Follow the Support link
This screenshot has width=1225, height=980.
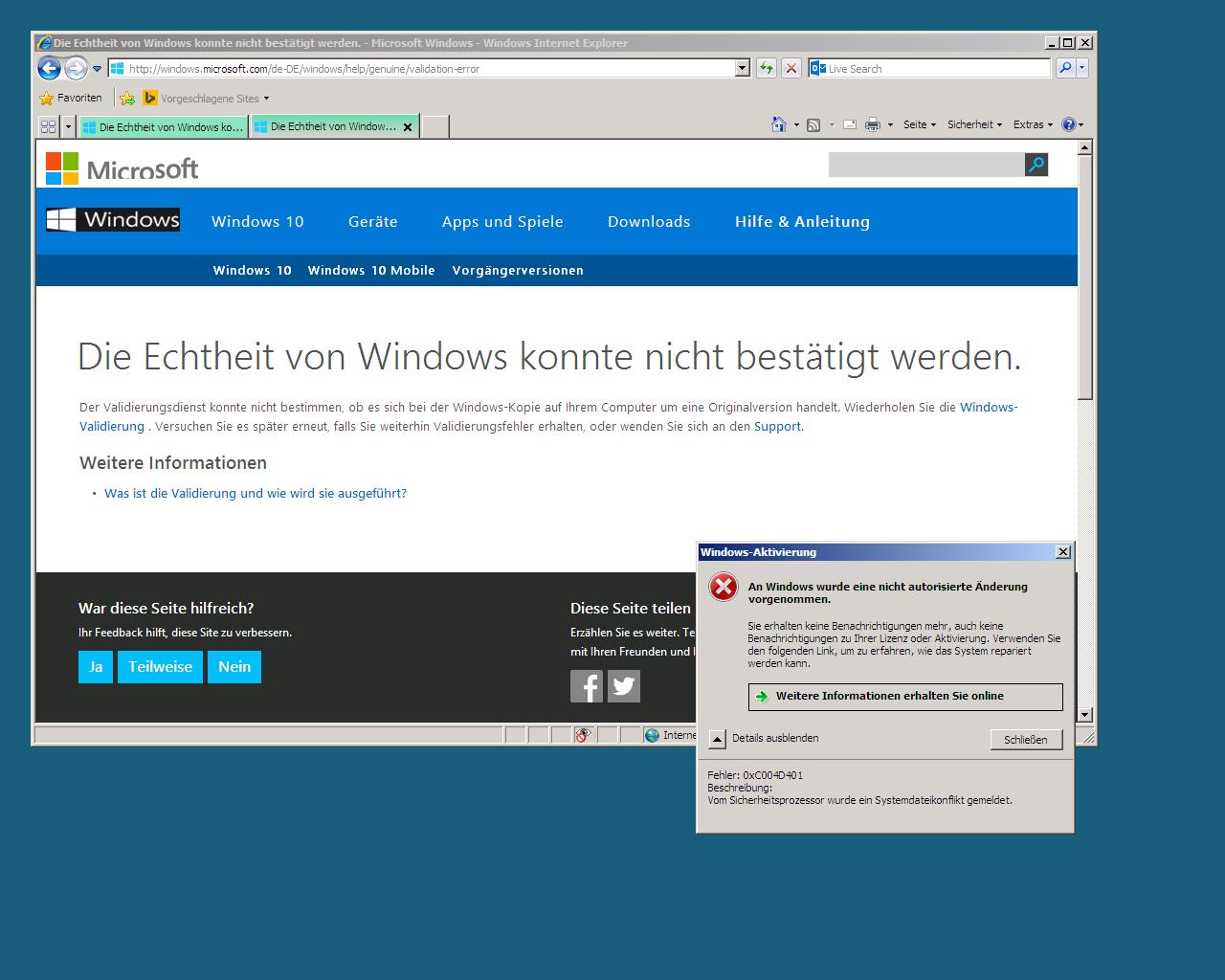click(x=777, y=426)
